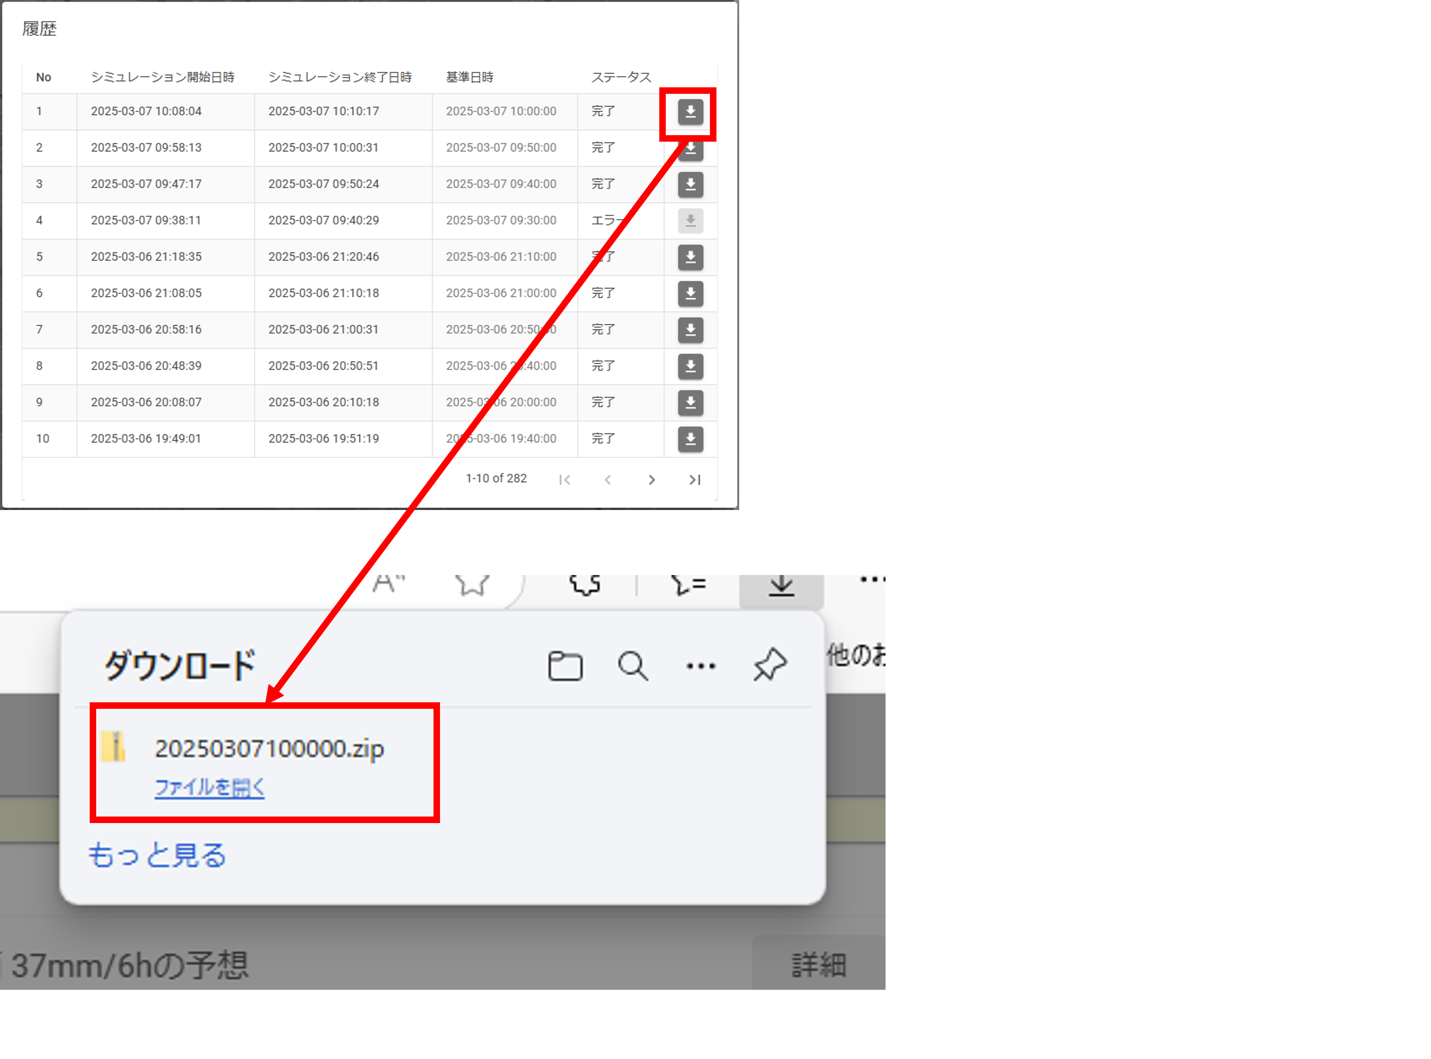Download simulation result for row 3

(x=690, y=184)
